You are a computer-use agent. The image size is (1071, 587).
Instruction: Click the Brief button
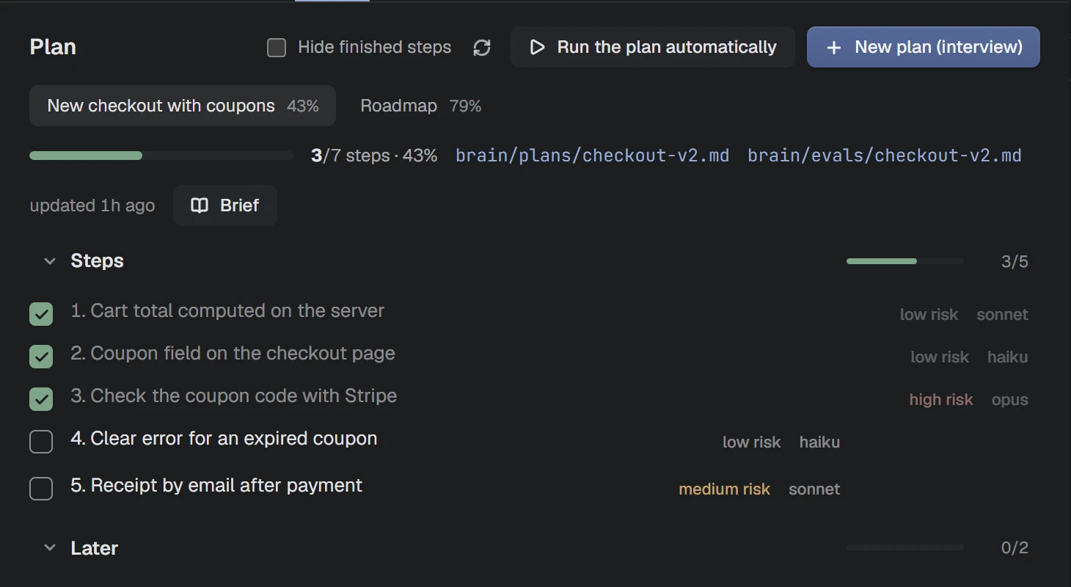point(225,205)
